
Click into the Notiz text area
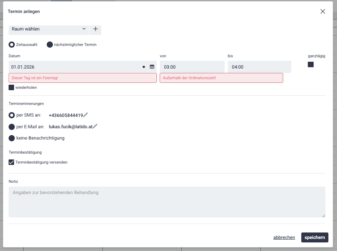(167, 202)
